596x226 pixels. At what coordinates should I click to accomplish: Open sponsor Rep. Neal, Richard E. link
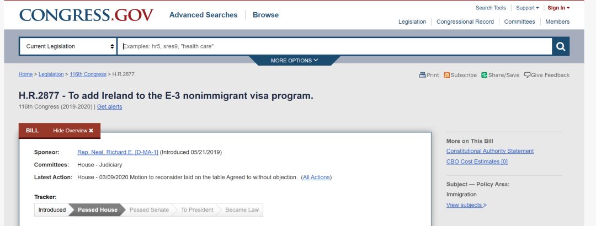coord(118,152)
